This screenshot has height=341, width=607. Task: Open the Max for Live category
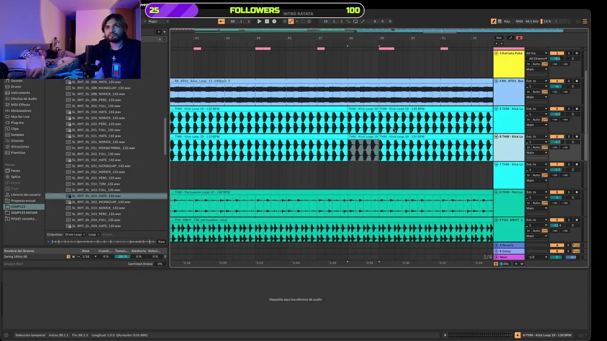[20, 117]
